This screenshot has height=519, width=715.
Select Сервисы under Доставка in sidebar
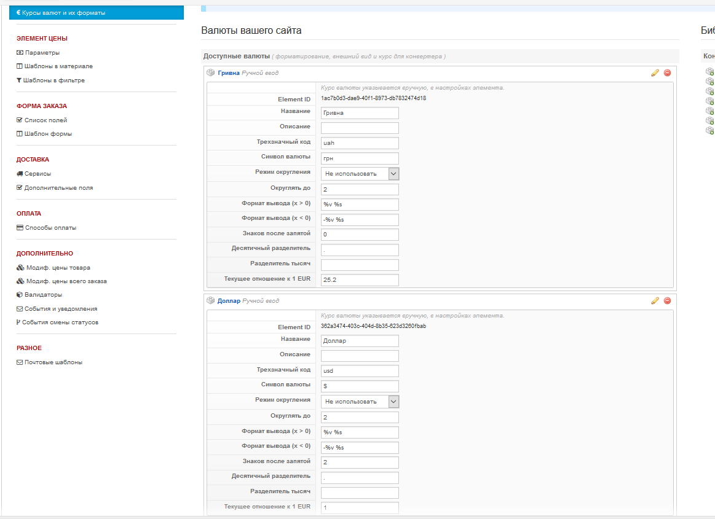[x=38, y=174]
